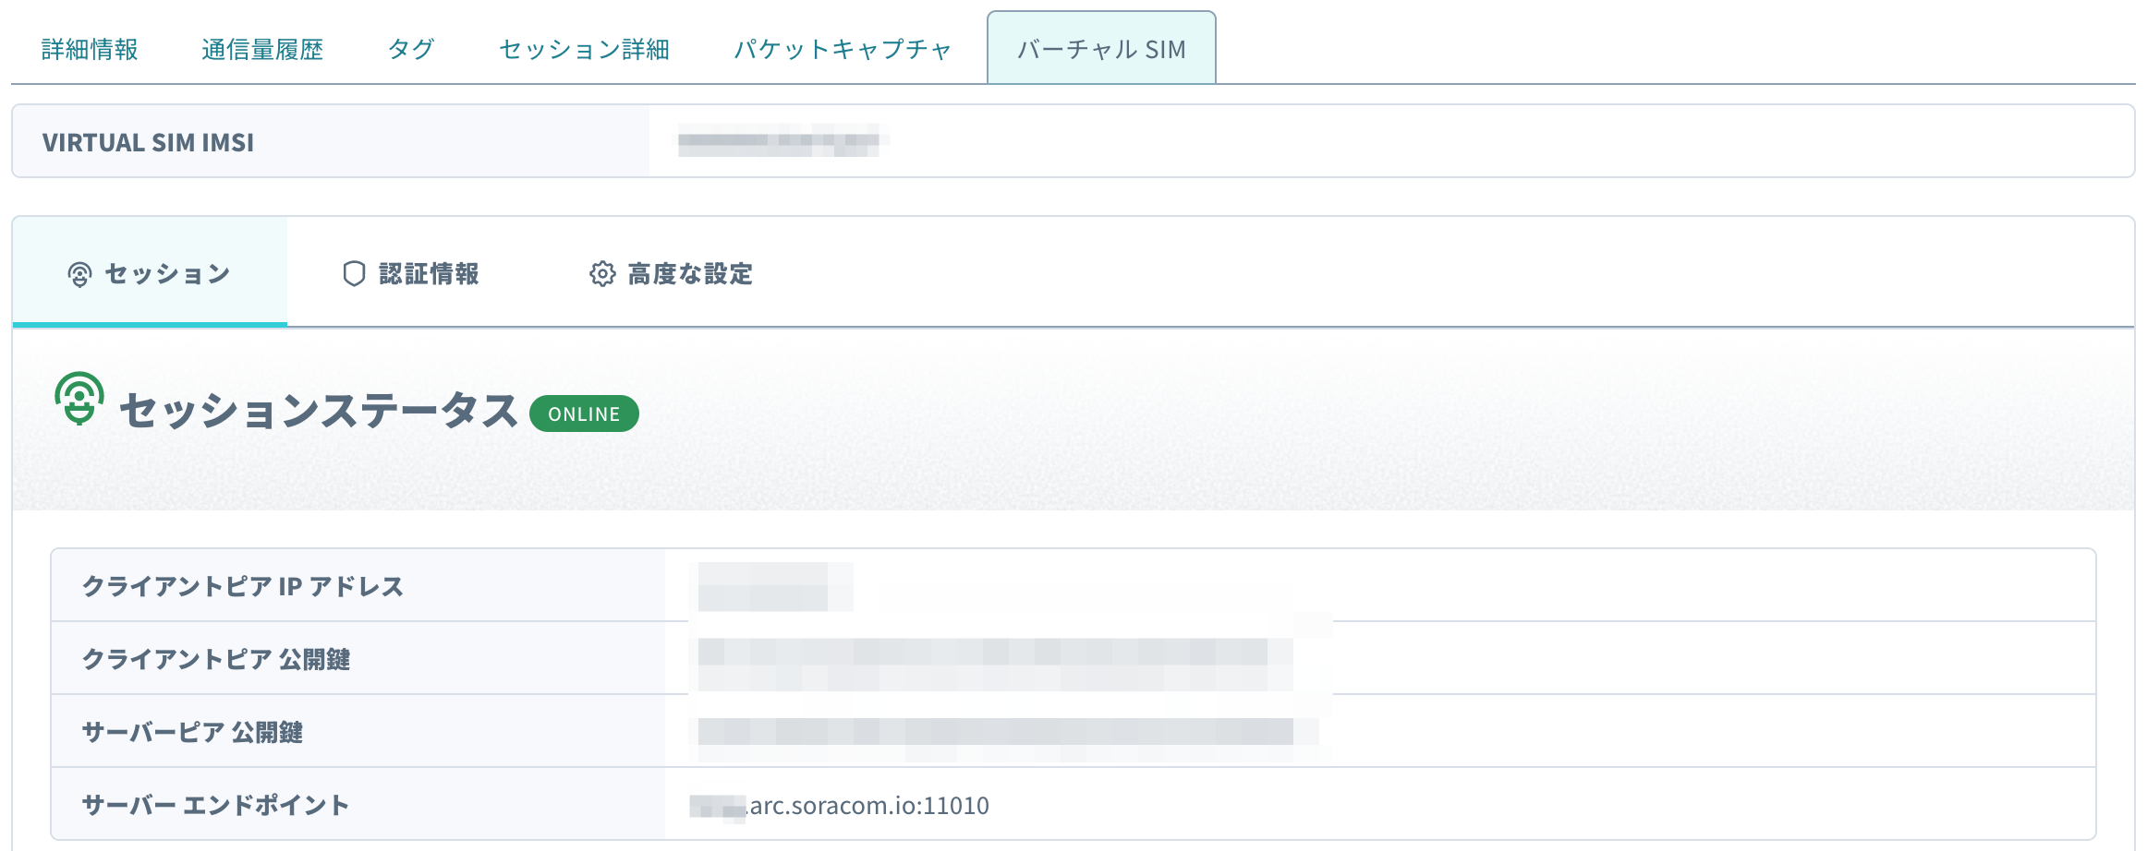Switch to the セッション sub-tab

pyautogui.click(x=166, y=274)
